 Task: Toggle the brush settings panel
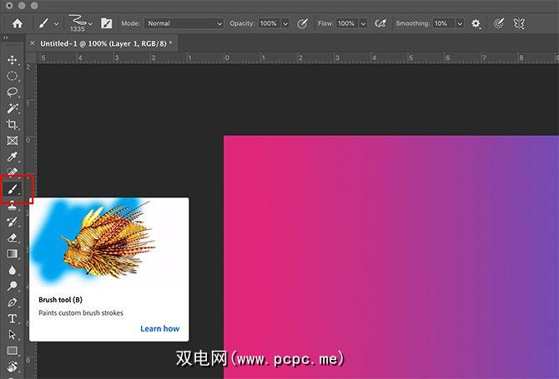coord(107,24)
